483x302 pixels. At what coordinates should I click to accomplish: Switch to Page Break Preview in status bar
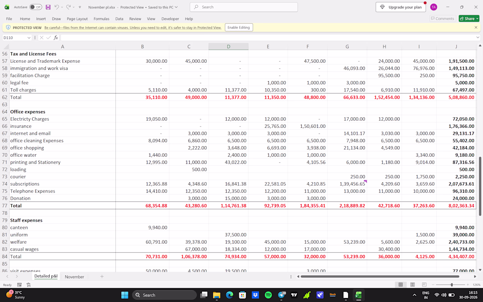tap(424, 285)
